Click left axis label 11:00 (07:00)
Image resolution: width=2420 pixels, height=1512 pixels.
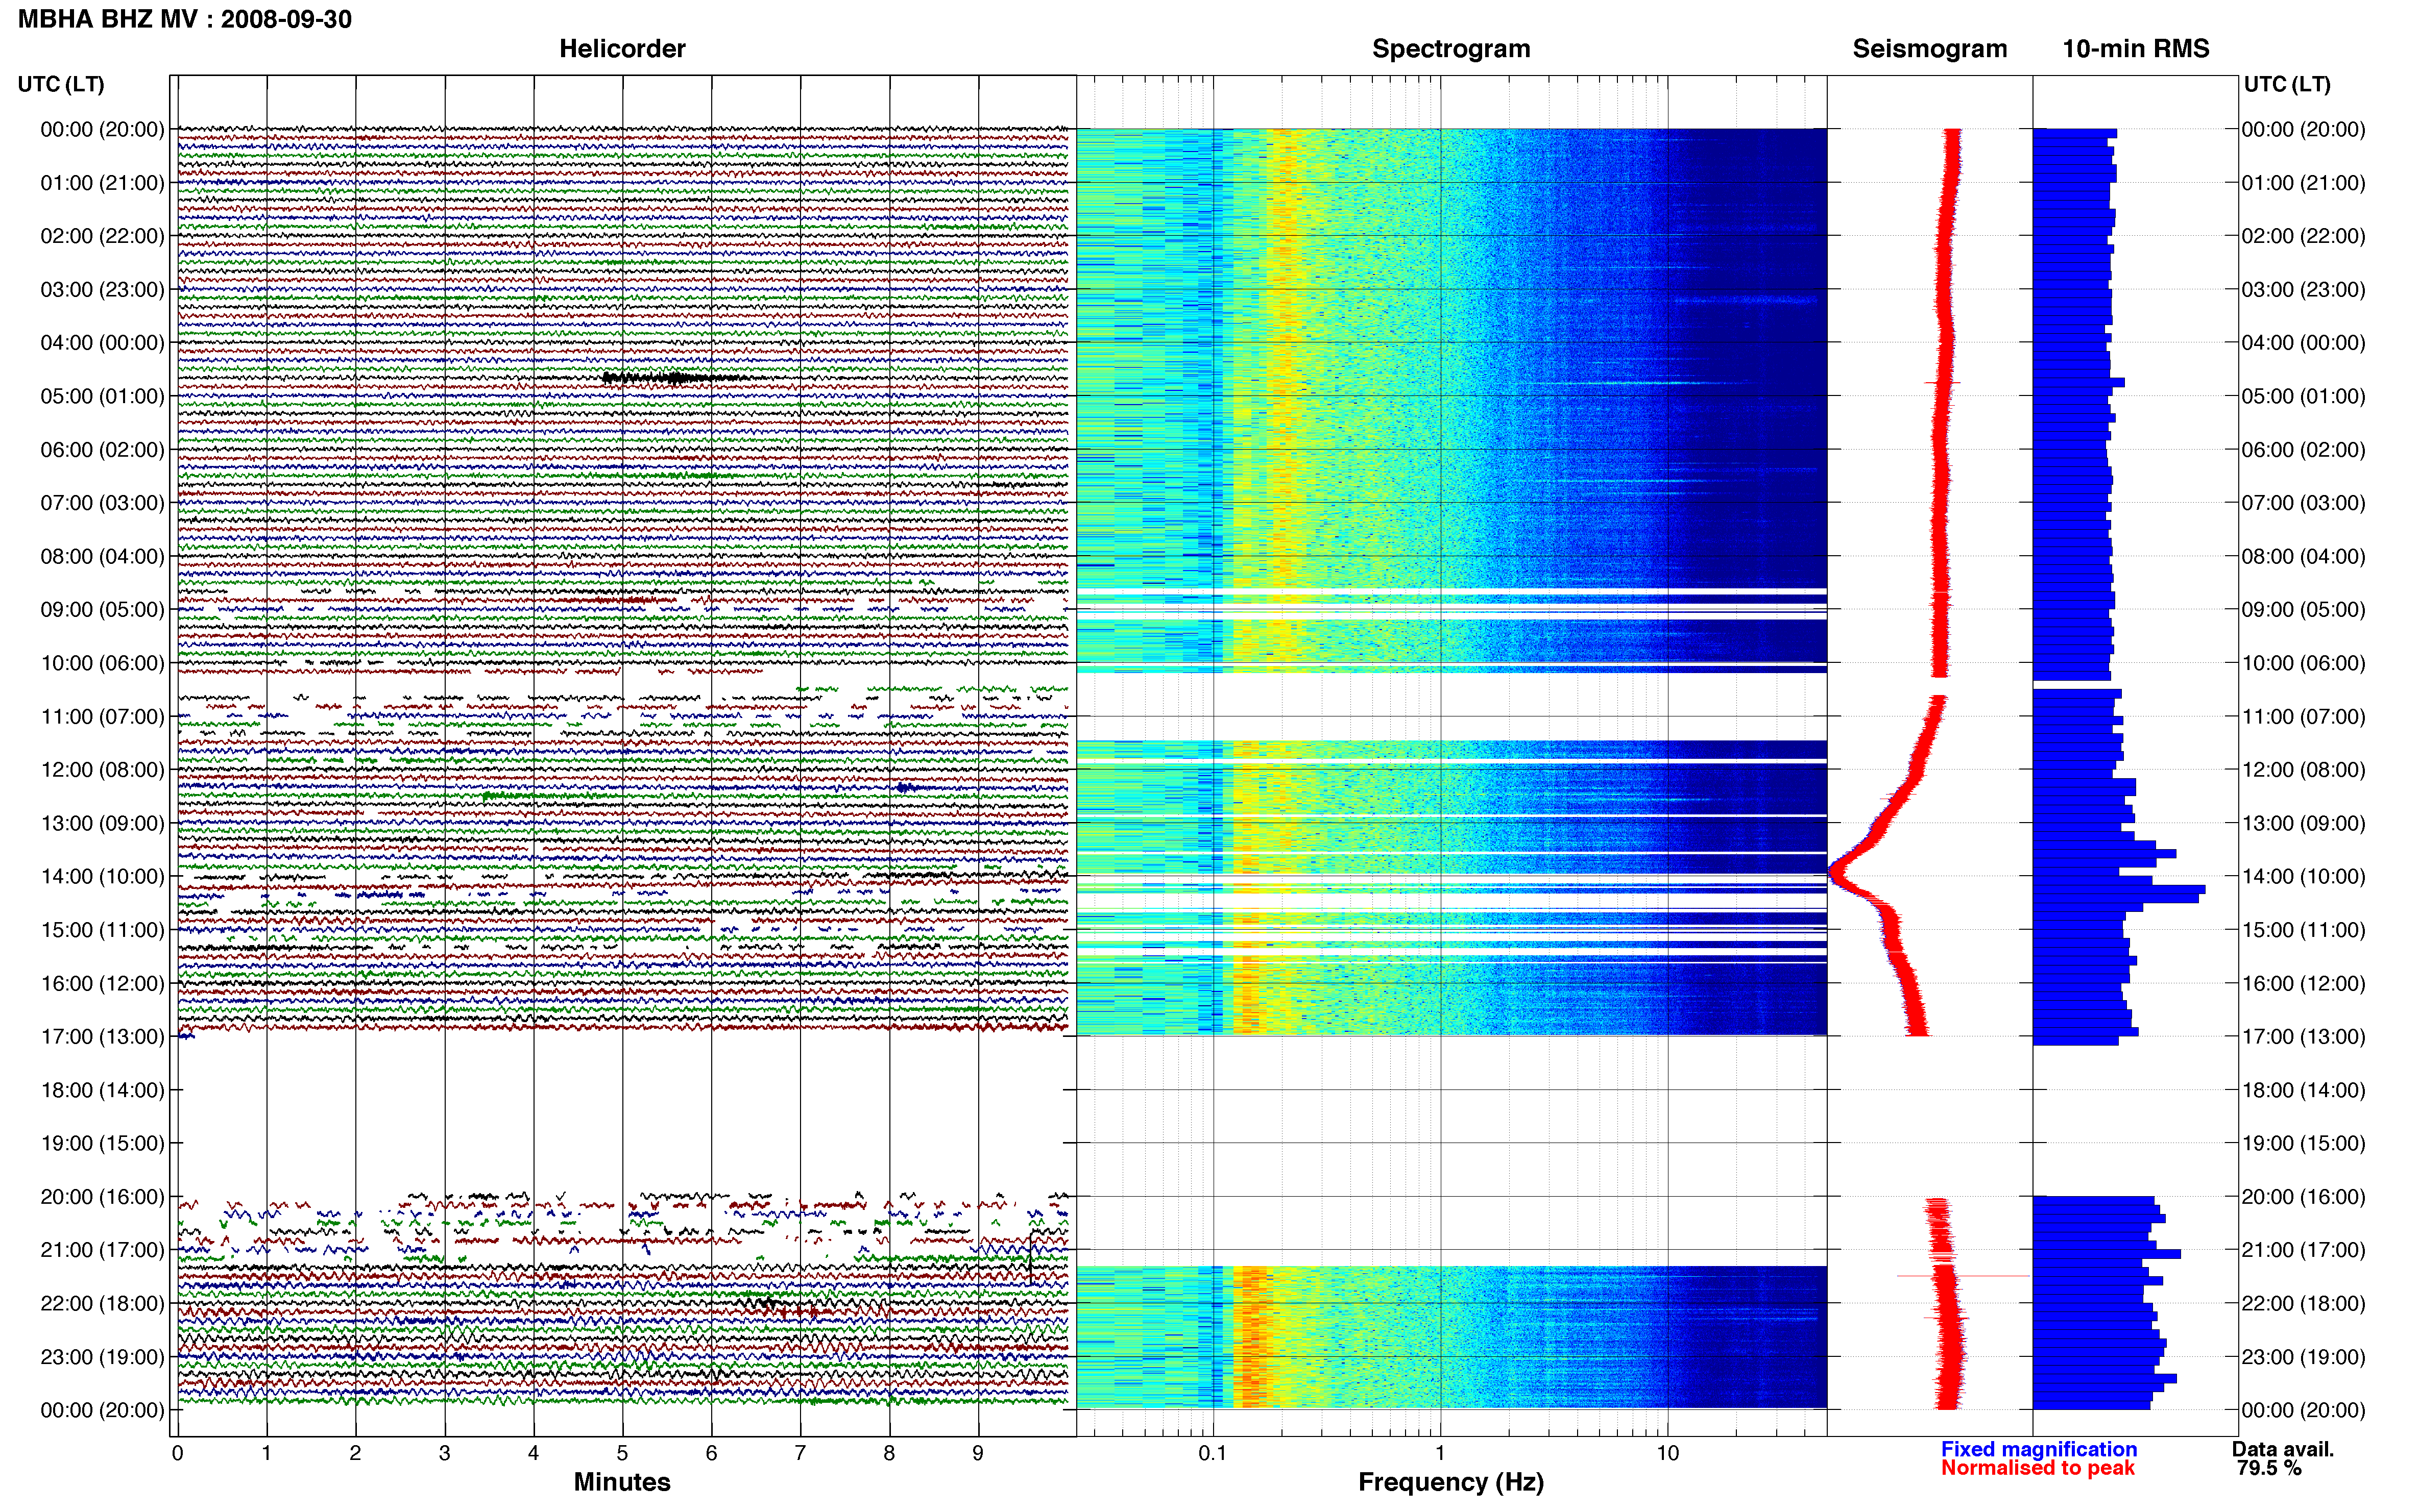102,716
